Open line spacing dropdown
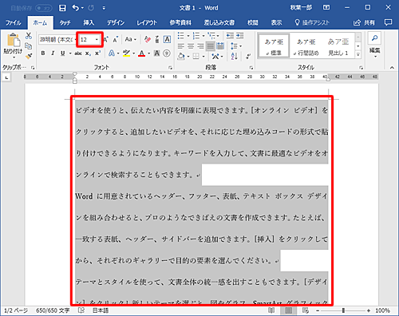Viewport: 399px width, 316px height. click(236, 46)
